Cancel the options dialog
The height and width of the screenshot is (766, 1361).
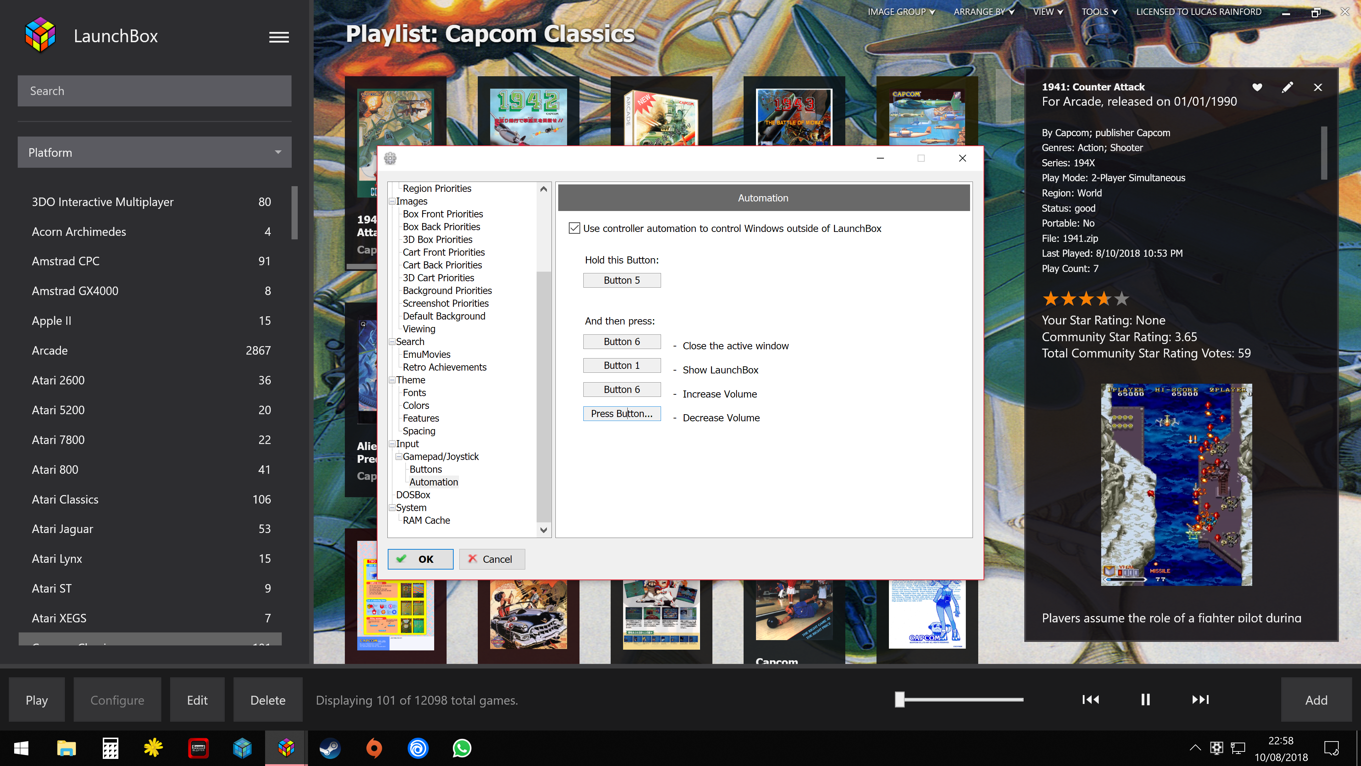[491, 559]
